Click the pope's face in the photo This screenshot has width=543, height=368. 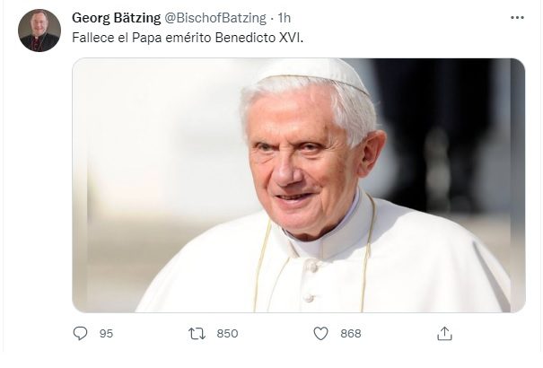coord(302,157)
